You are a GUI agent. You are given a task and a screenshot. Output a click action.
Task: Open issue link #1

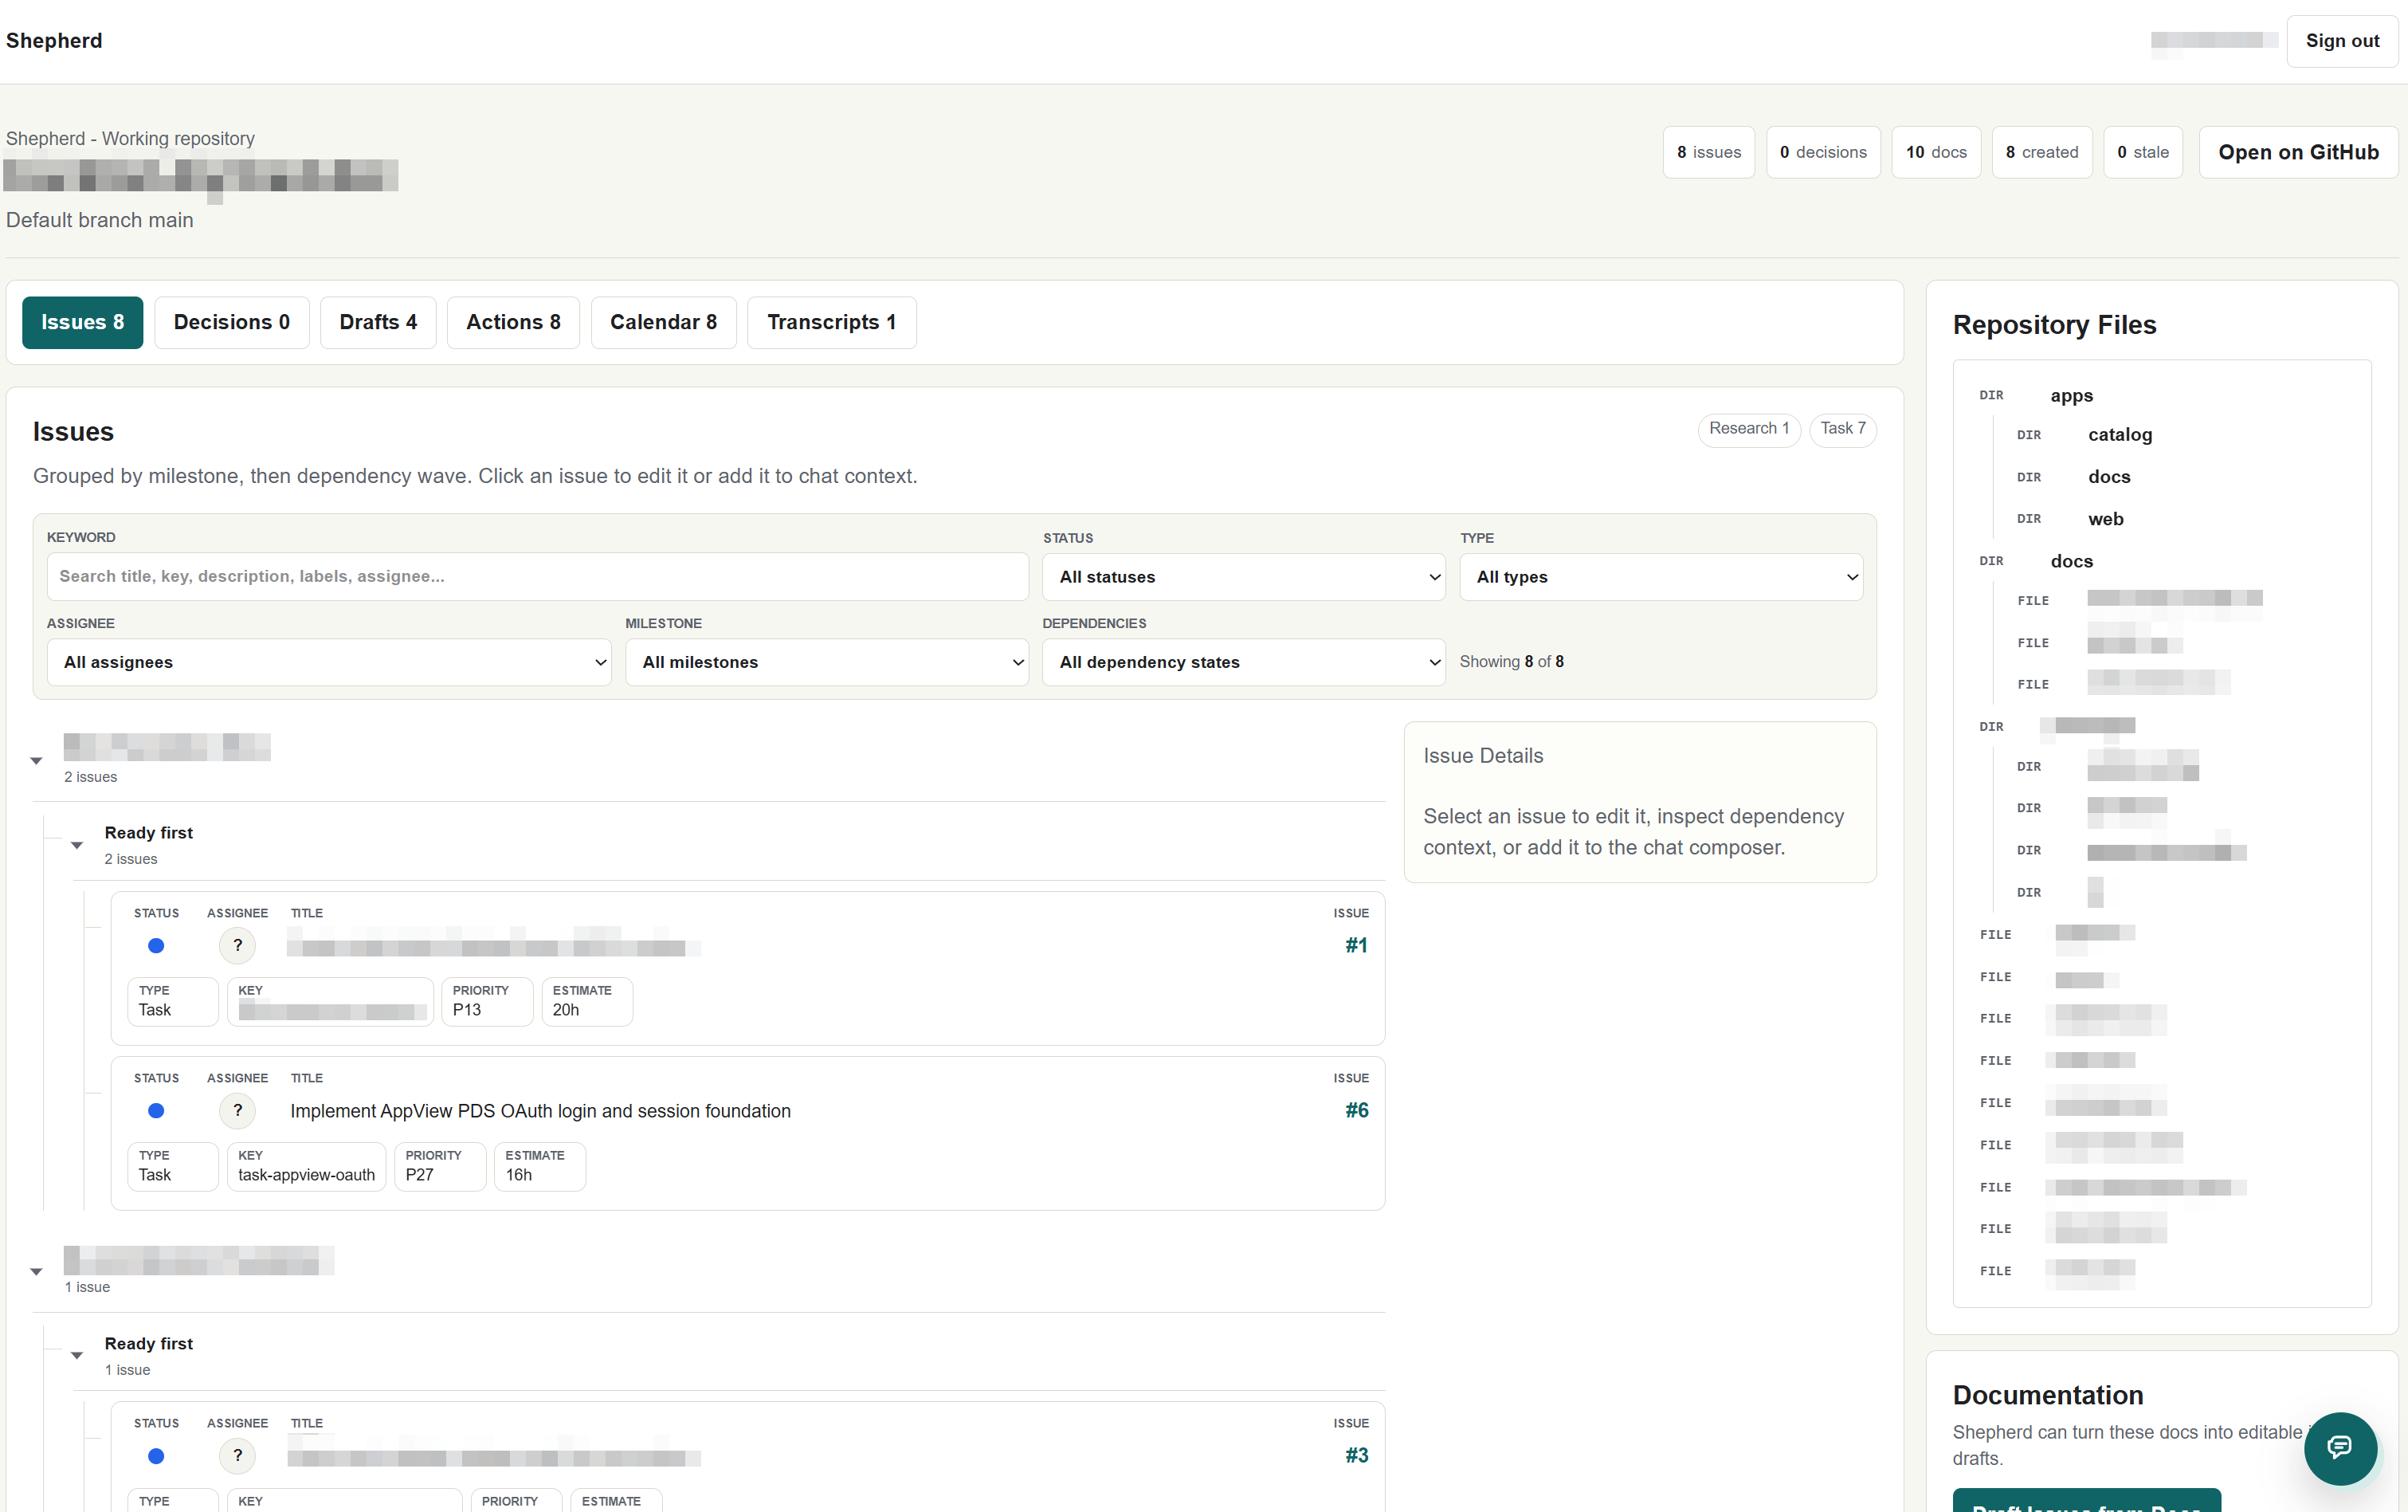(1355, 945)
